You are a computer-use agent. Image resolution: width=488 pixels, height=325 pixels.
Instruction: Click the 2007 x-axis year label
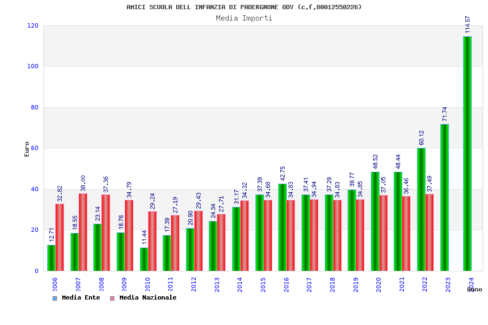coord(78,284)
